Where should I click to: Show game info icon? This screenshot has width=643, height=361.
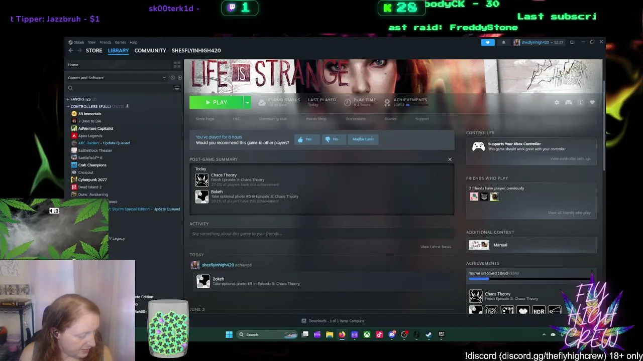click(580, 103)
